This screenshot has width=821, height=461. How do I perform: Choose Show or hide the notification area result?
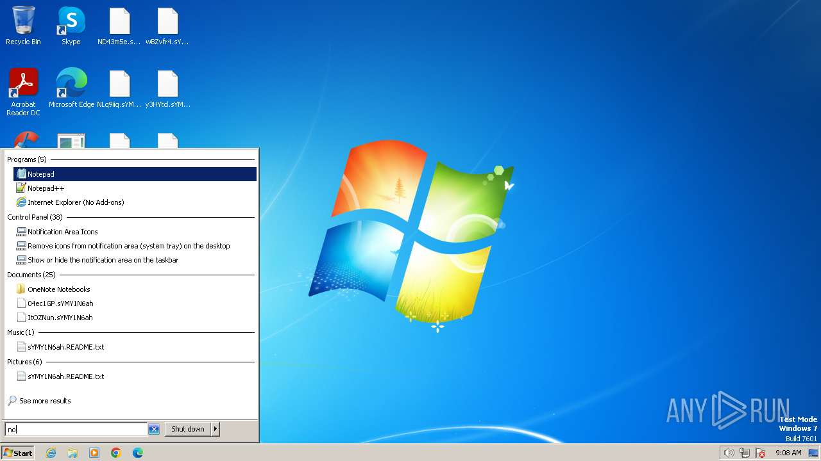(x=135, y=260)
